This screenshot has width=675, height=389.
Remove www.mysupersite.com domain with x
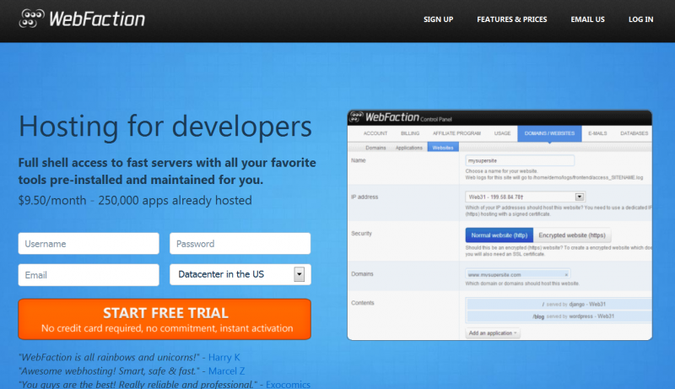click(x=566, y=274)
